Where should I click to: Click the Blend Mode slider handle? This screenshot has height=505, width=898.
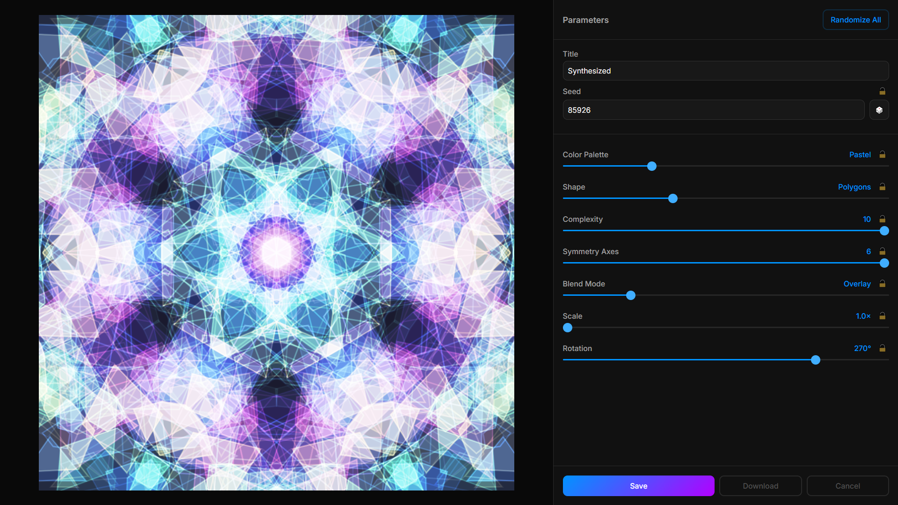[x=630, y=295]
